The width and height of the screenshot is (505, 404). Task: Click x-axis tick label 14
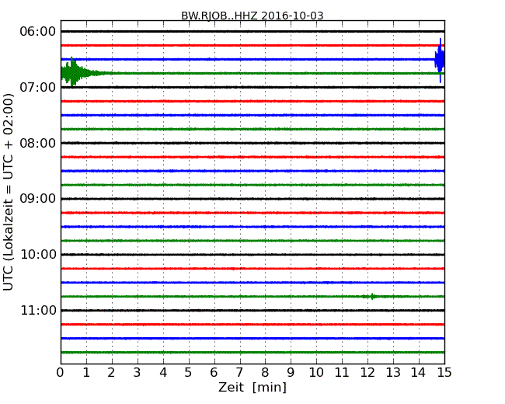[418, 372]
